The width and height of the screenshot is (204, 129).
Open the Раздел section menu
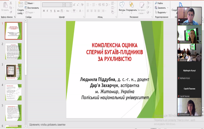pos(30,12)
